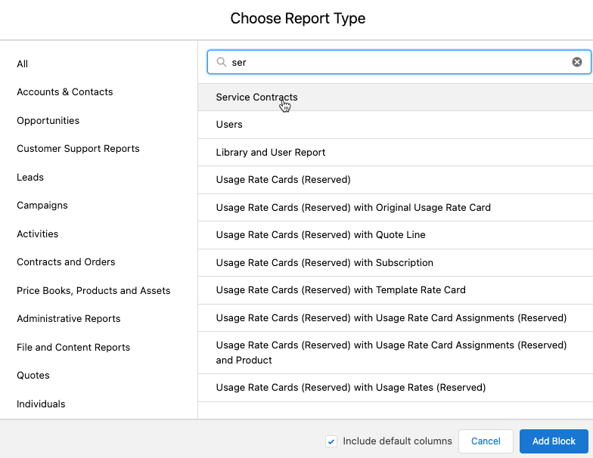Viewport: 593px width, 458px height.
Task: Pick Usage Rate Cards with Template Rate Card
Action: pos(340,290)
